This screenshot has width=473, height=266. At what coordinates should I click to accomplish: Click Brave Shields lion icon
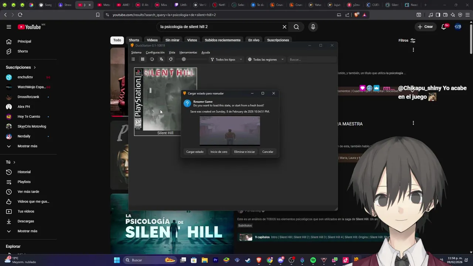tap(356, 15)
